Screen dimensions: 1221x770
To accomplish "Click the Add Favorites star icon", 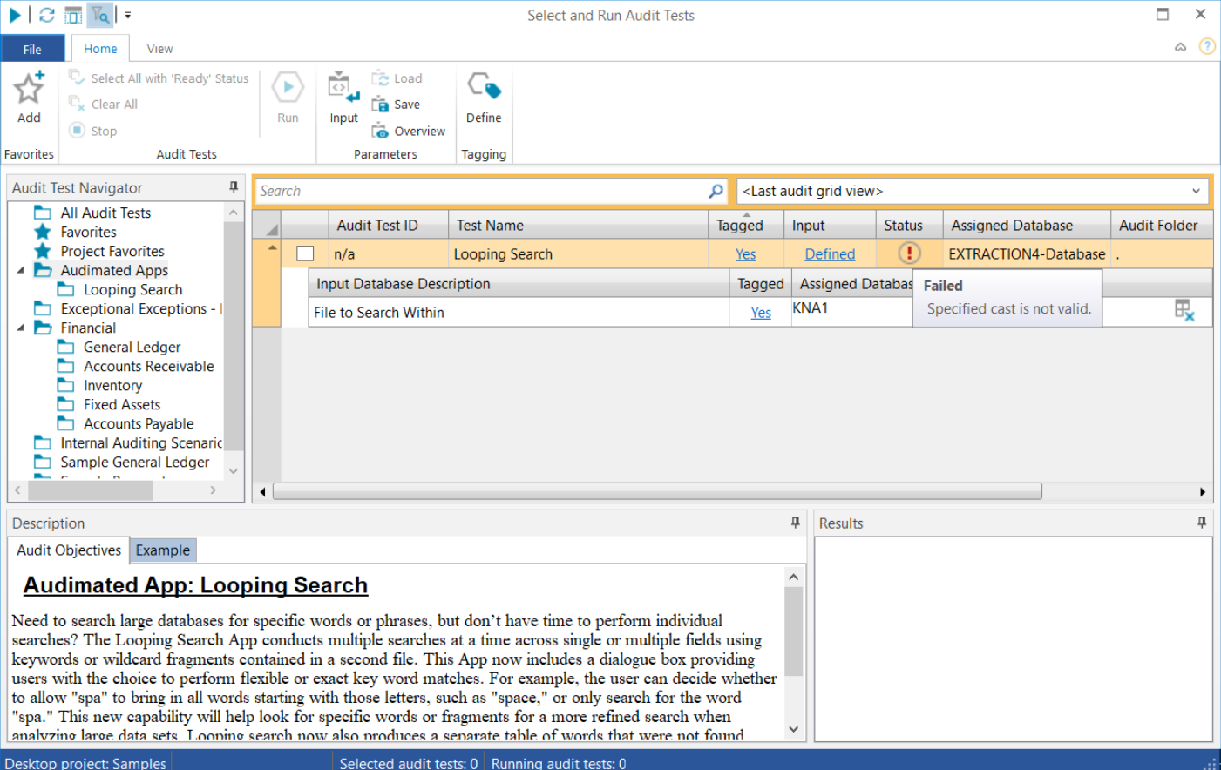I will 29,89.
